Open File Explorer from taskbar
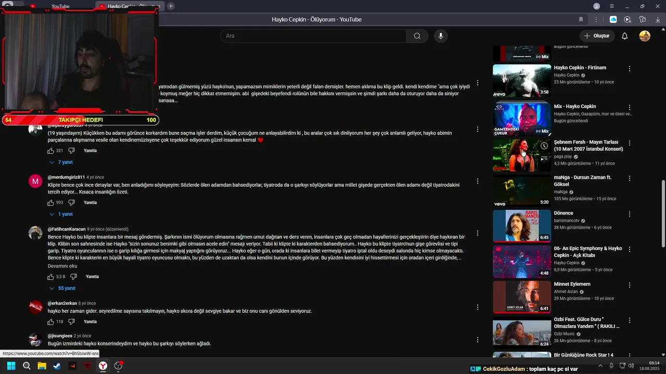This screenshot has height=374, width=666. point(42,366)
